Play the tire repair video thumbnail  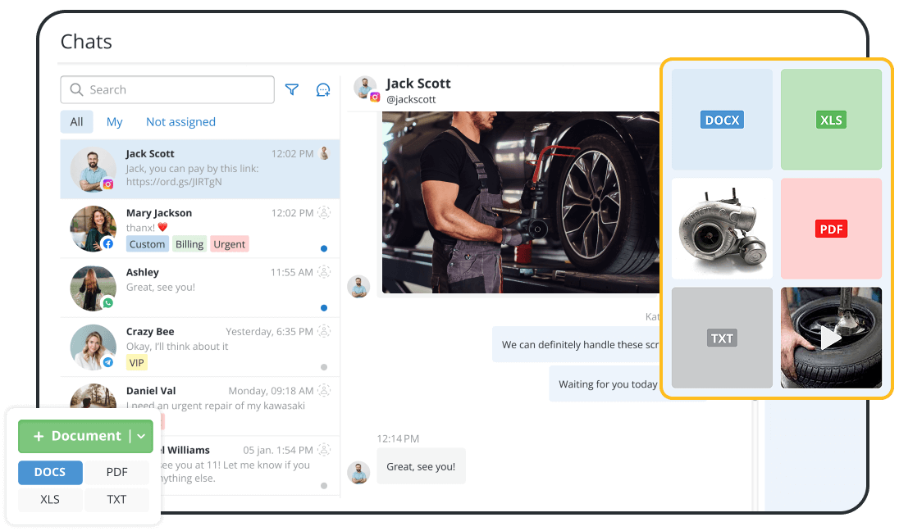pyautogui.click(x=831, y=338)
